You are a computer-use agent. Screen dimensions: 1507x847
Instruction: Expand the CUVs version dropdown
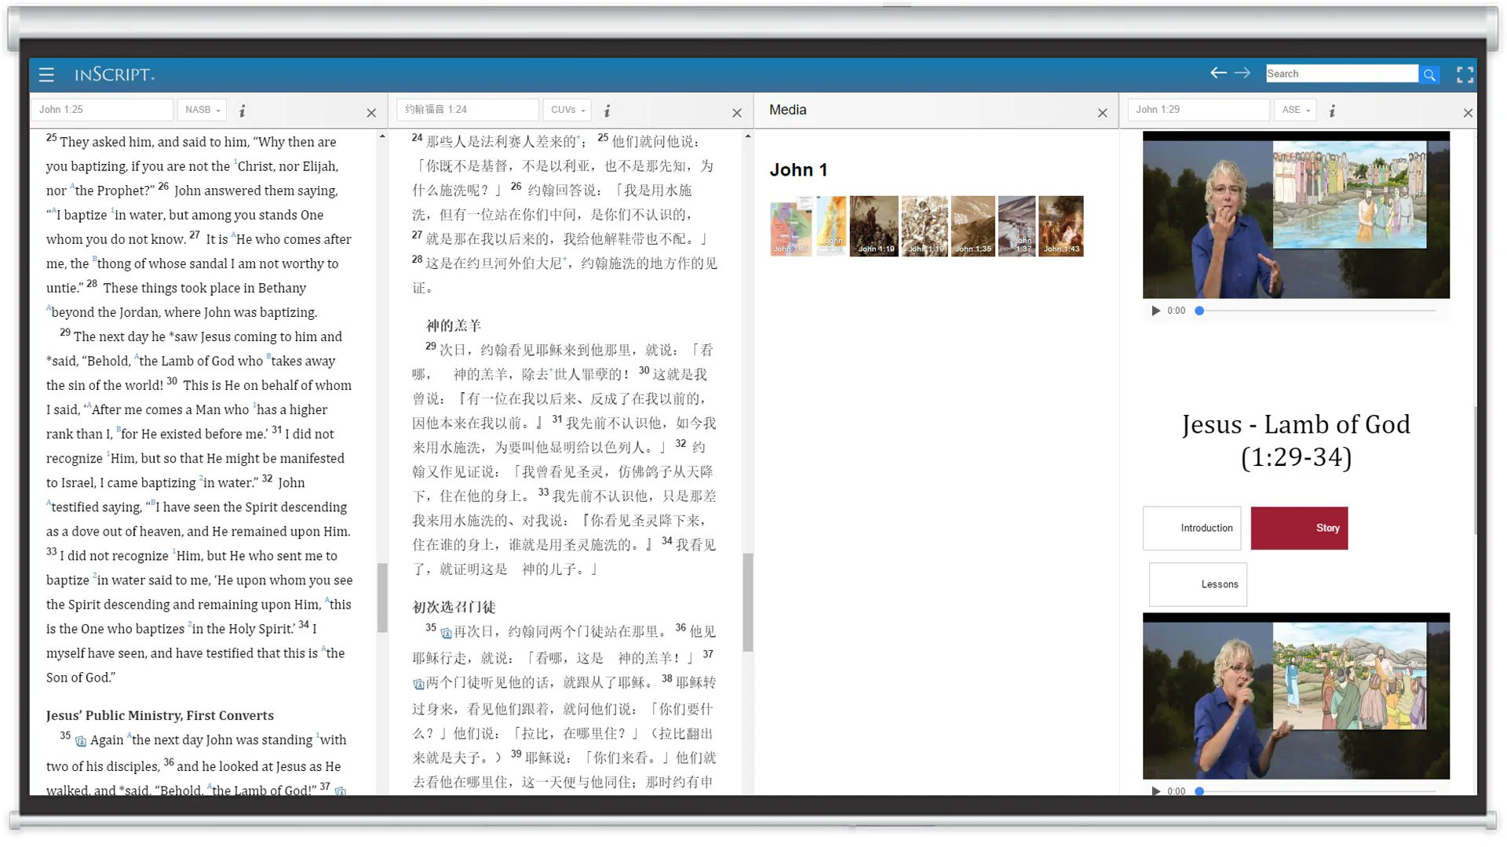[567, 110]
